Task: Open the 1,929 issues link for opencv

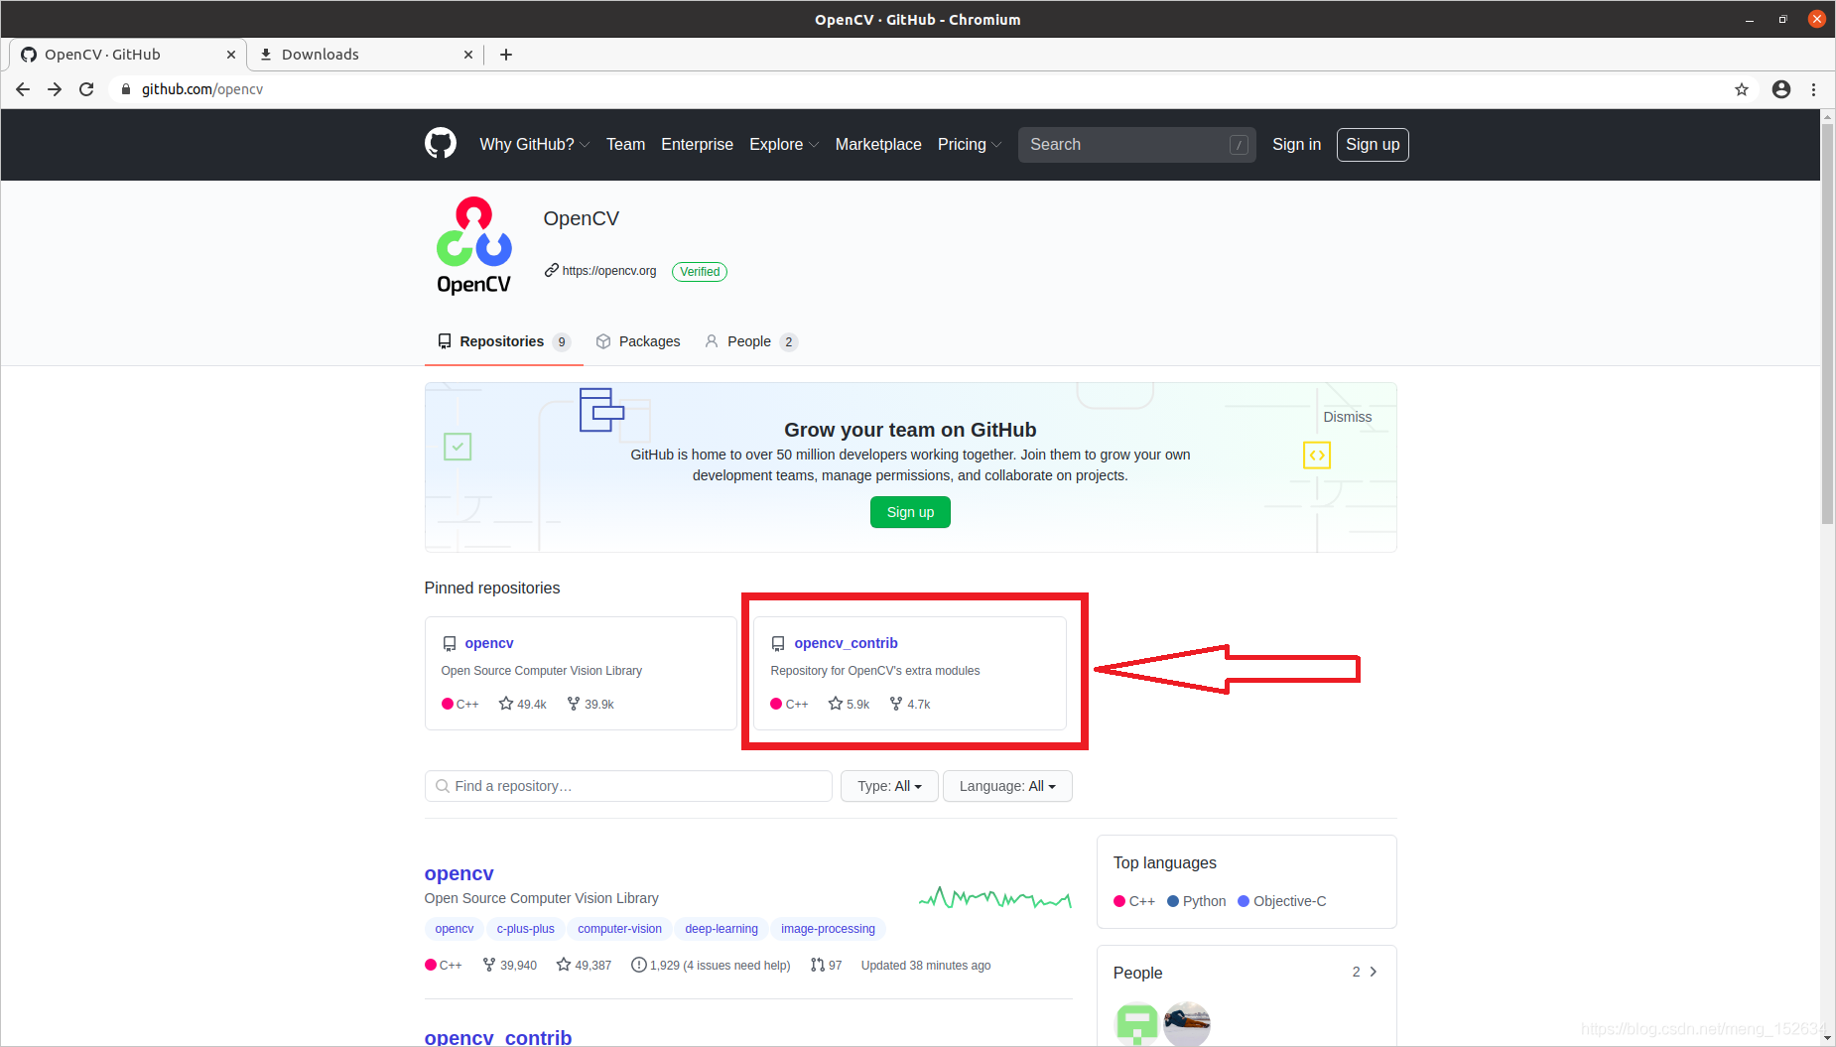Action: click(x=711, y=965)
